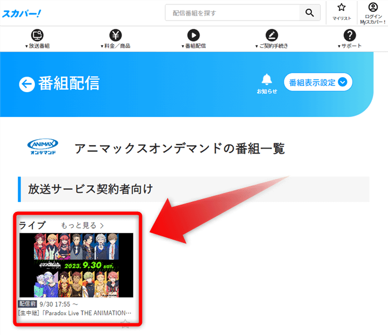Viewport: 388px width, 335px height.
Task: Open the 番組表示設定 dropdown button
Action: (318, 82)
